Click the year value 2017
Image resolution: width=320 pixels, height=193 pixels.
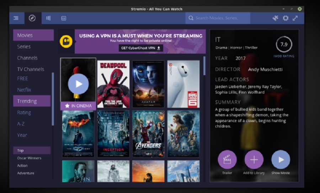click(240, 58)
